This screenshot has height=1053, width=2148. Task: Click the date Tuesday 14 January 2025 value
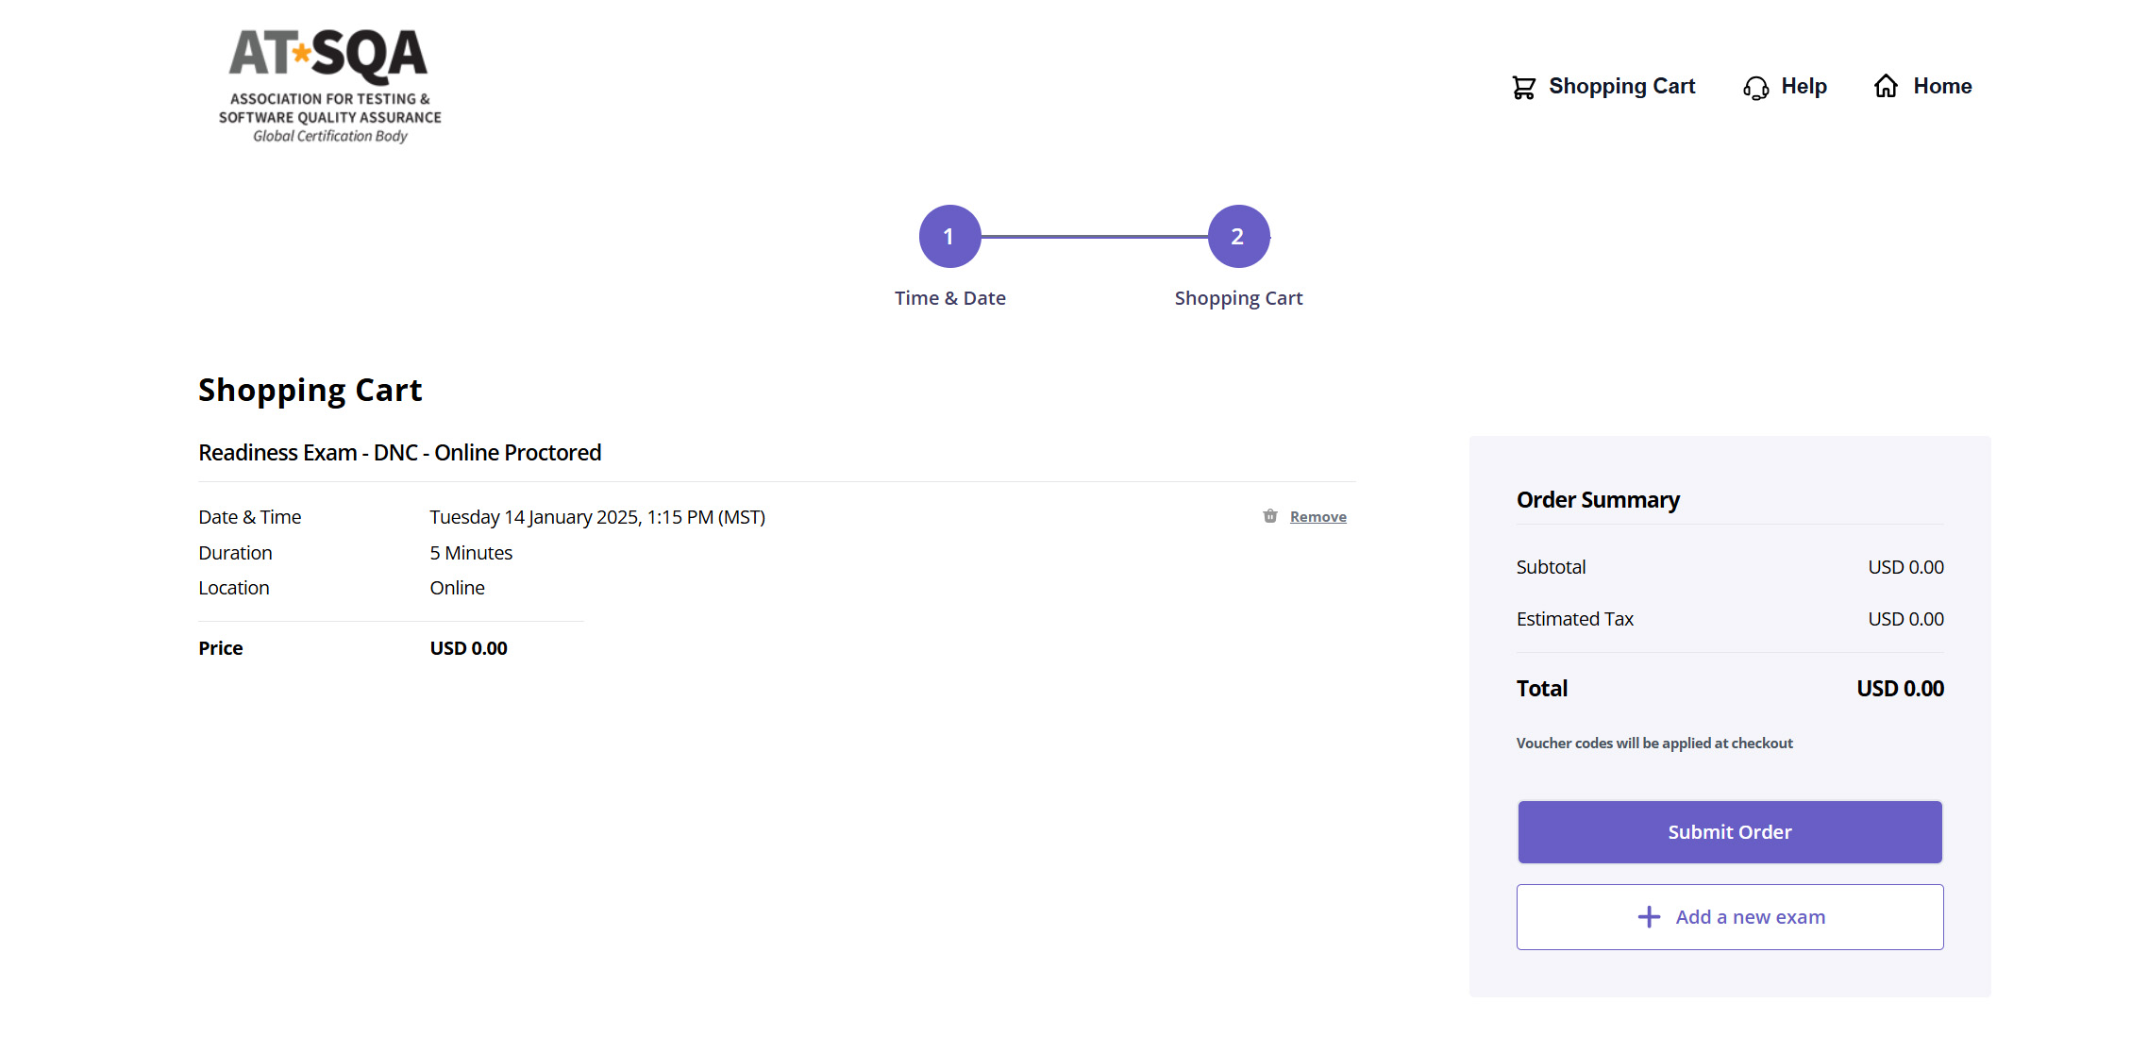click(597, 517)
